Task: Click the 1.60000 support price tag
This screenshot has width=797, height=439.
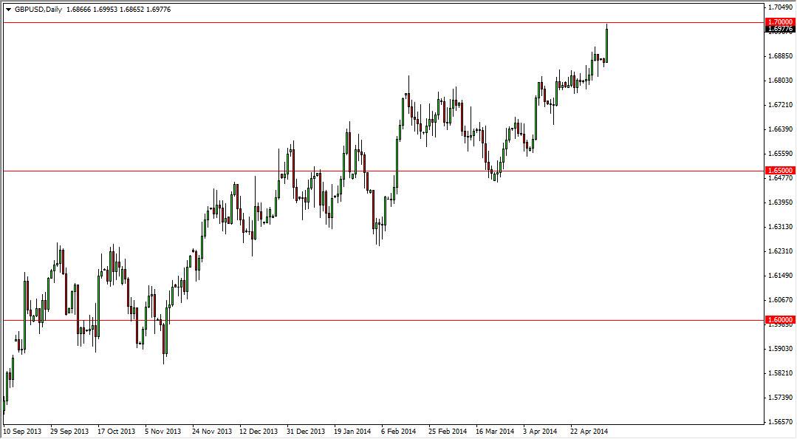Action: click(x=779, y=321)
